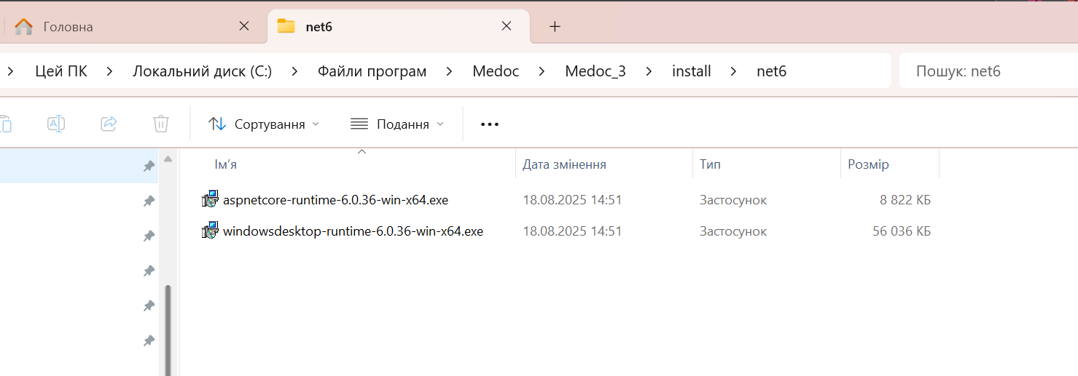
Task: Add a new tab with plus button
Action: point(555,27)
